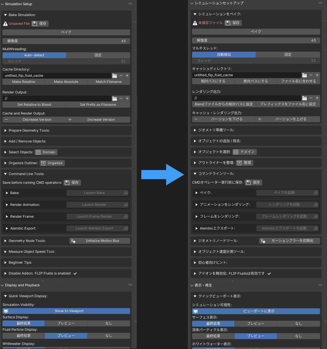Screen dimensions: 327x349
Task: Select 固定 threading option in Japanese panel
Action: (x=288, y=55)
